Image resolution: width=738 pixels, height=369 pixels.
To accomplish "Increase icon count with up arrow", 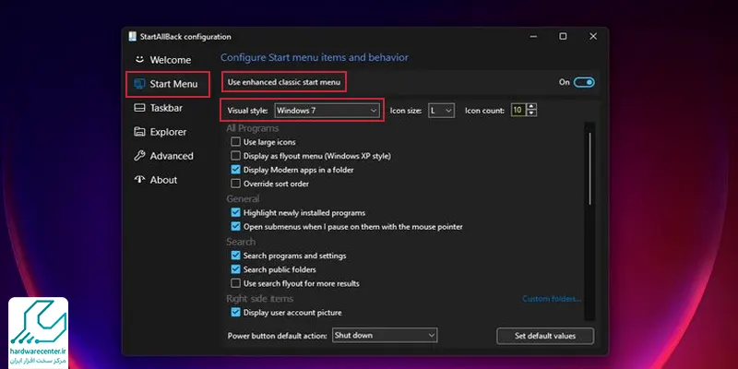I will [x=532, y=107].
